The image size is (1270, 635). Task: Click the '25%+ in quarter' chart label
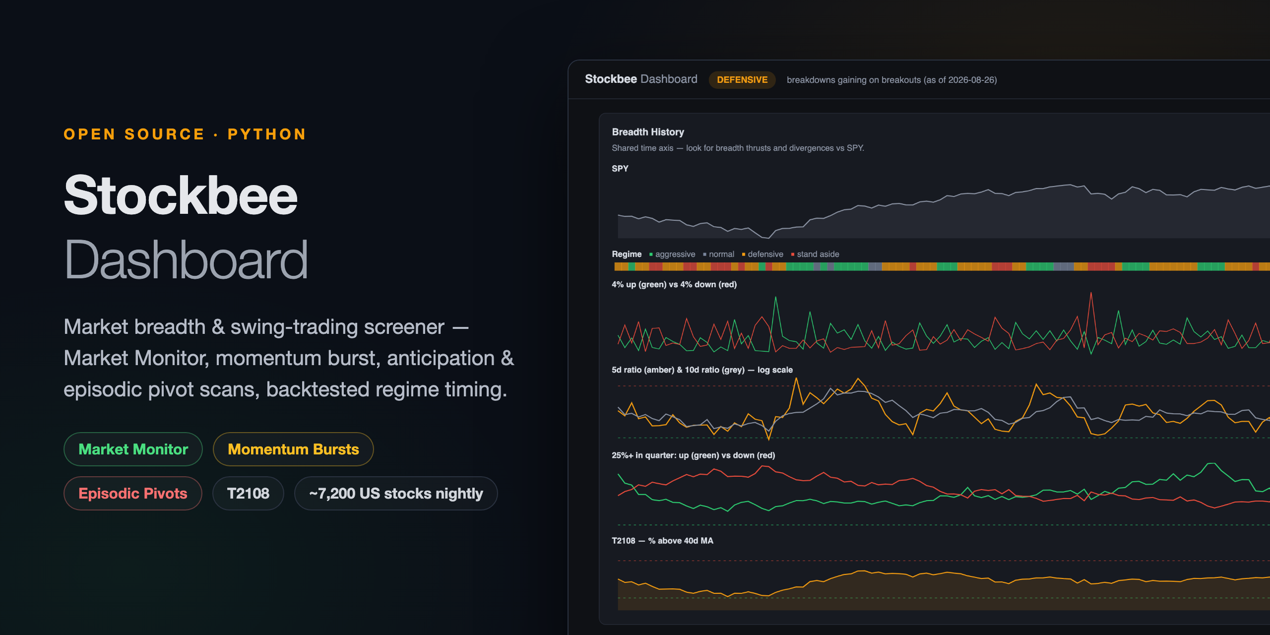click(693, 455)
